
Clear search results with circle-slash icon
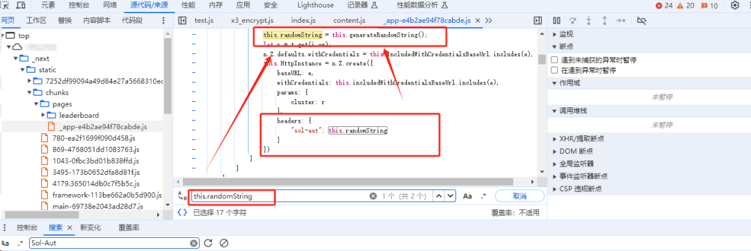[223, 243]
